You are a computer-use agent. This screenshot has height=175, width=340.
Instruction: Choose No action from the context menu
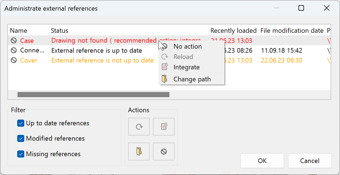coord(187,46)
